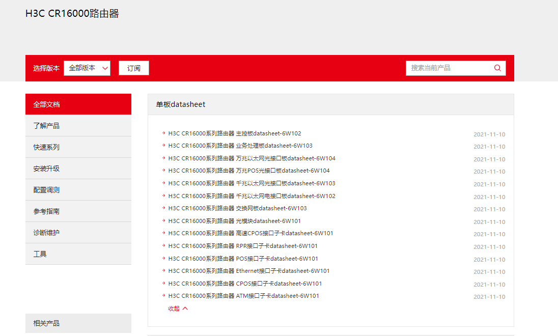The width and height of the screenshot is (558, 336).
Task: Open the 安装升级 sidebar item
Action: (78, 169)
